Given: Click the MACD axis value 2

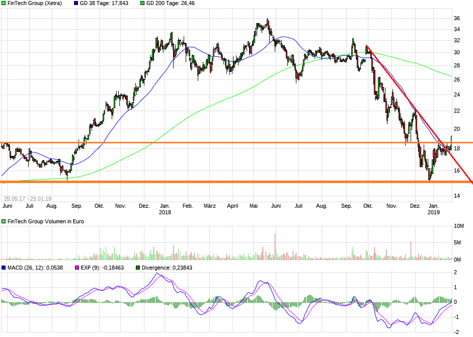Looking at the screenshot, I should (455, 272).
